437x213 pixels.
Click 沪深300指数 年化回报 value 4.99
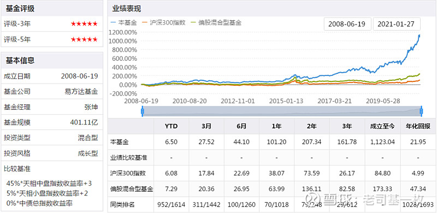click(418, 173)
